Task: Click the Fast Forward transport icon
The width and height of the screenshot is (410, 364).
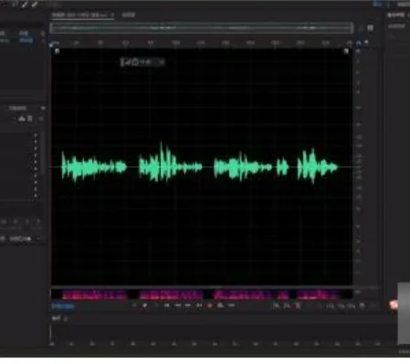Action: tap(188, 306)
